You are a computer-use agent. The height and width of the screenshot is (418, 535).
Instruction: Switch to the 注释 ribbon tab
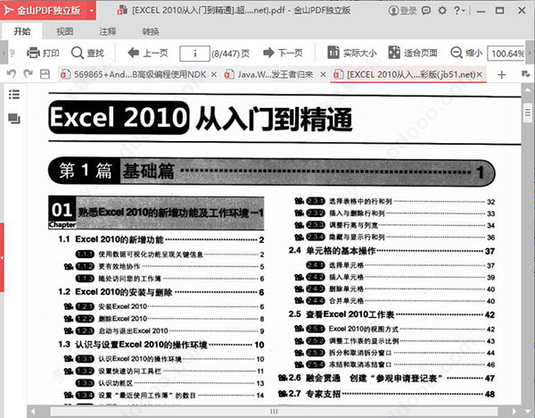pyautogui.click(x=108, y=32)
